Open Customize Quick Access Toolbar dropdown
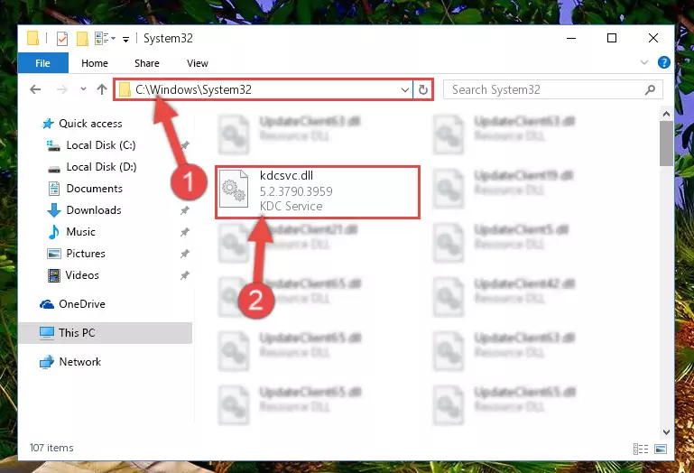 pyautogui.click(x=125, y=40)
